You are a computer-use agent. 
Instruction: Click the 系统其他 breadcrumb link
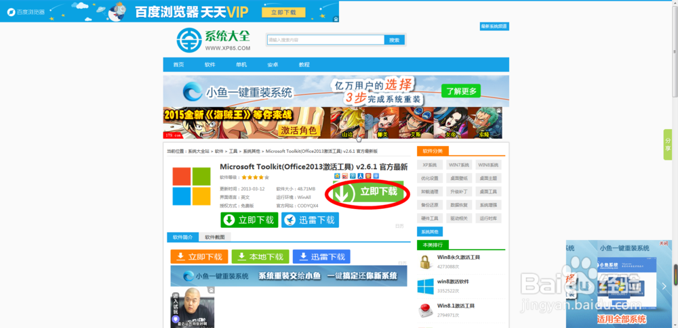pyautogui.click(x=252, y=151)
